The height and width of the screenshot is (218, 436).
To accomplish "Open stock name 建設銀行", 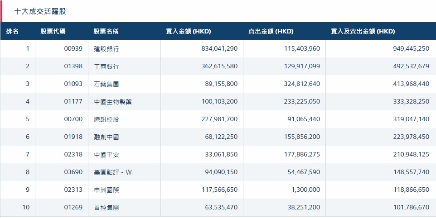I will click(x=107, y=49).
